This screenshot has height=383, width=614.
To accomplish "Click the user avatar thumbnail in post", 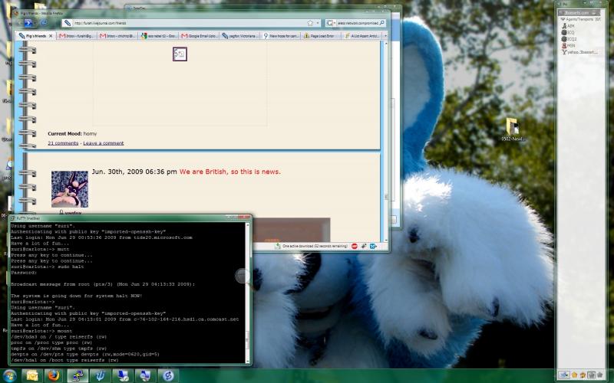I will click(x=69, y=188).
